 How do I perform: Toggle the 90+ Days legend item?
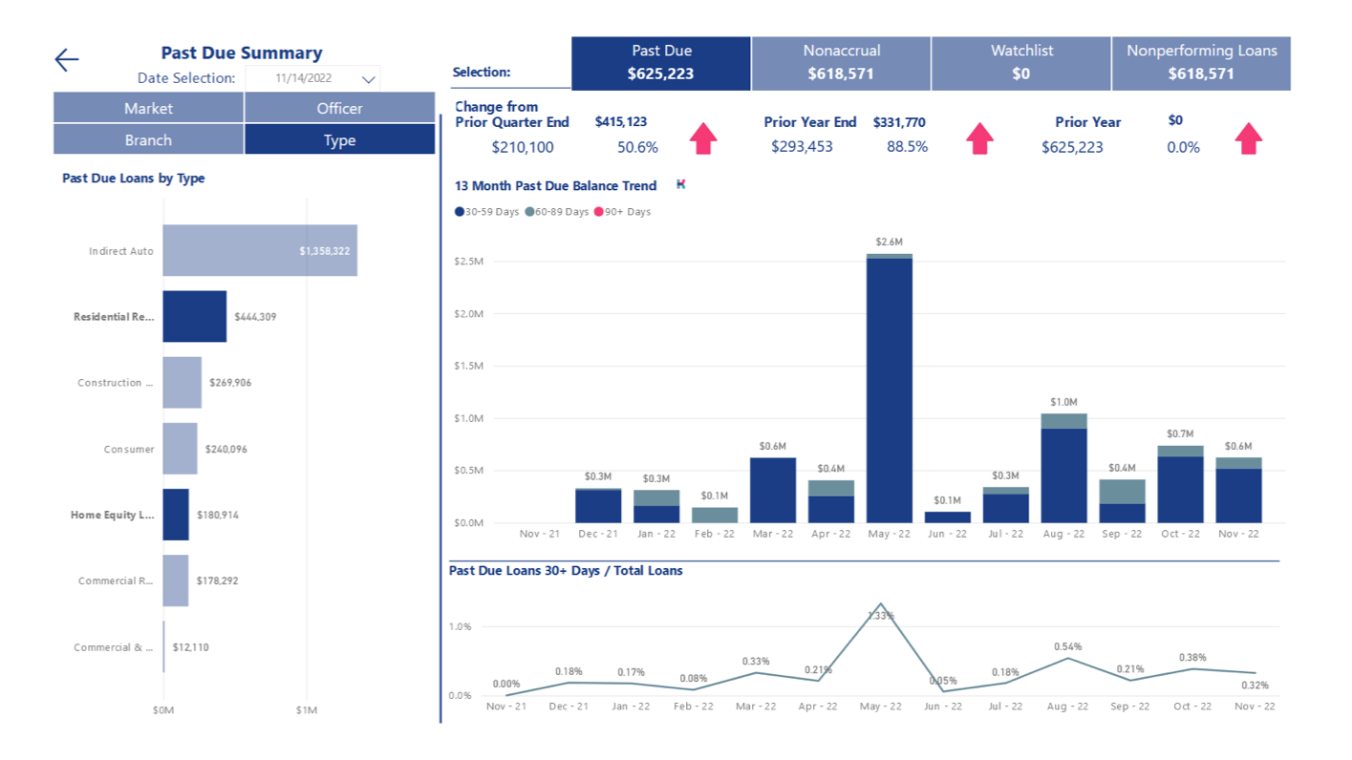coord(623,212)
